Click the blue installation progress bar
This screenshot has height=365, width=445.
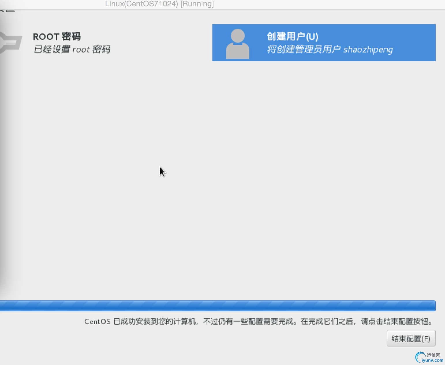click(x=218, y=306)
